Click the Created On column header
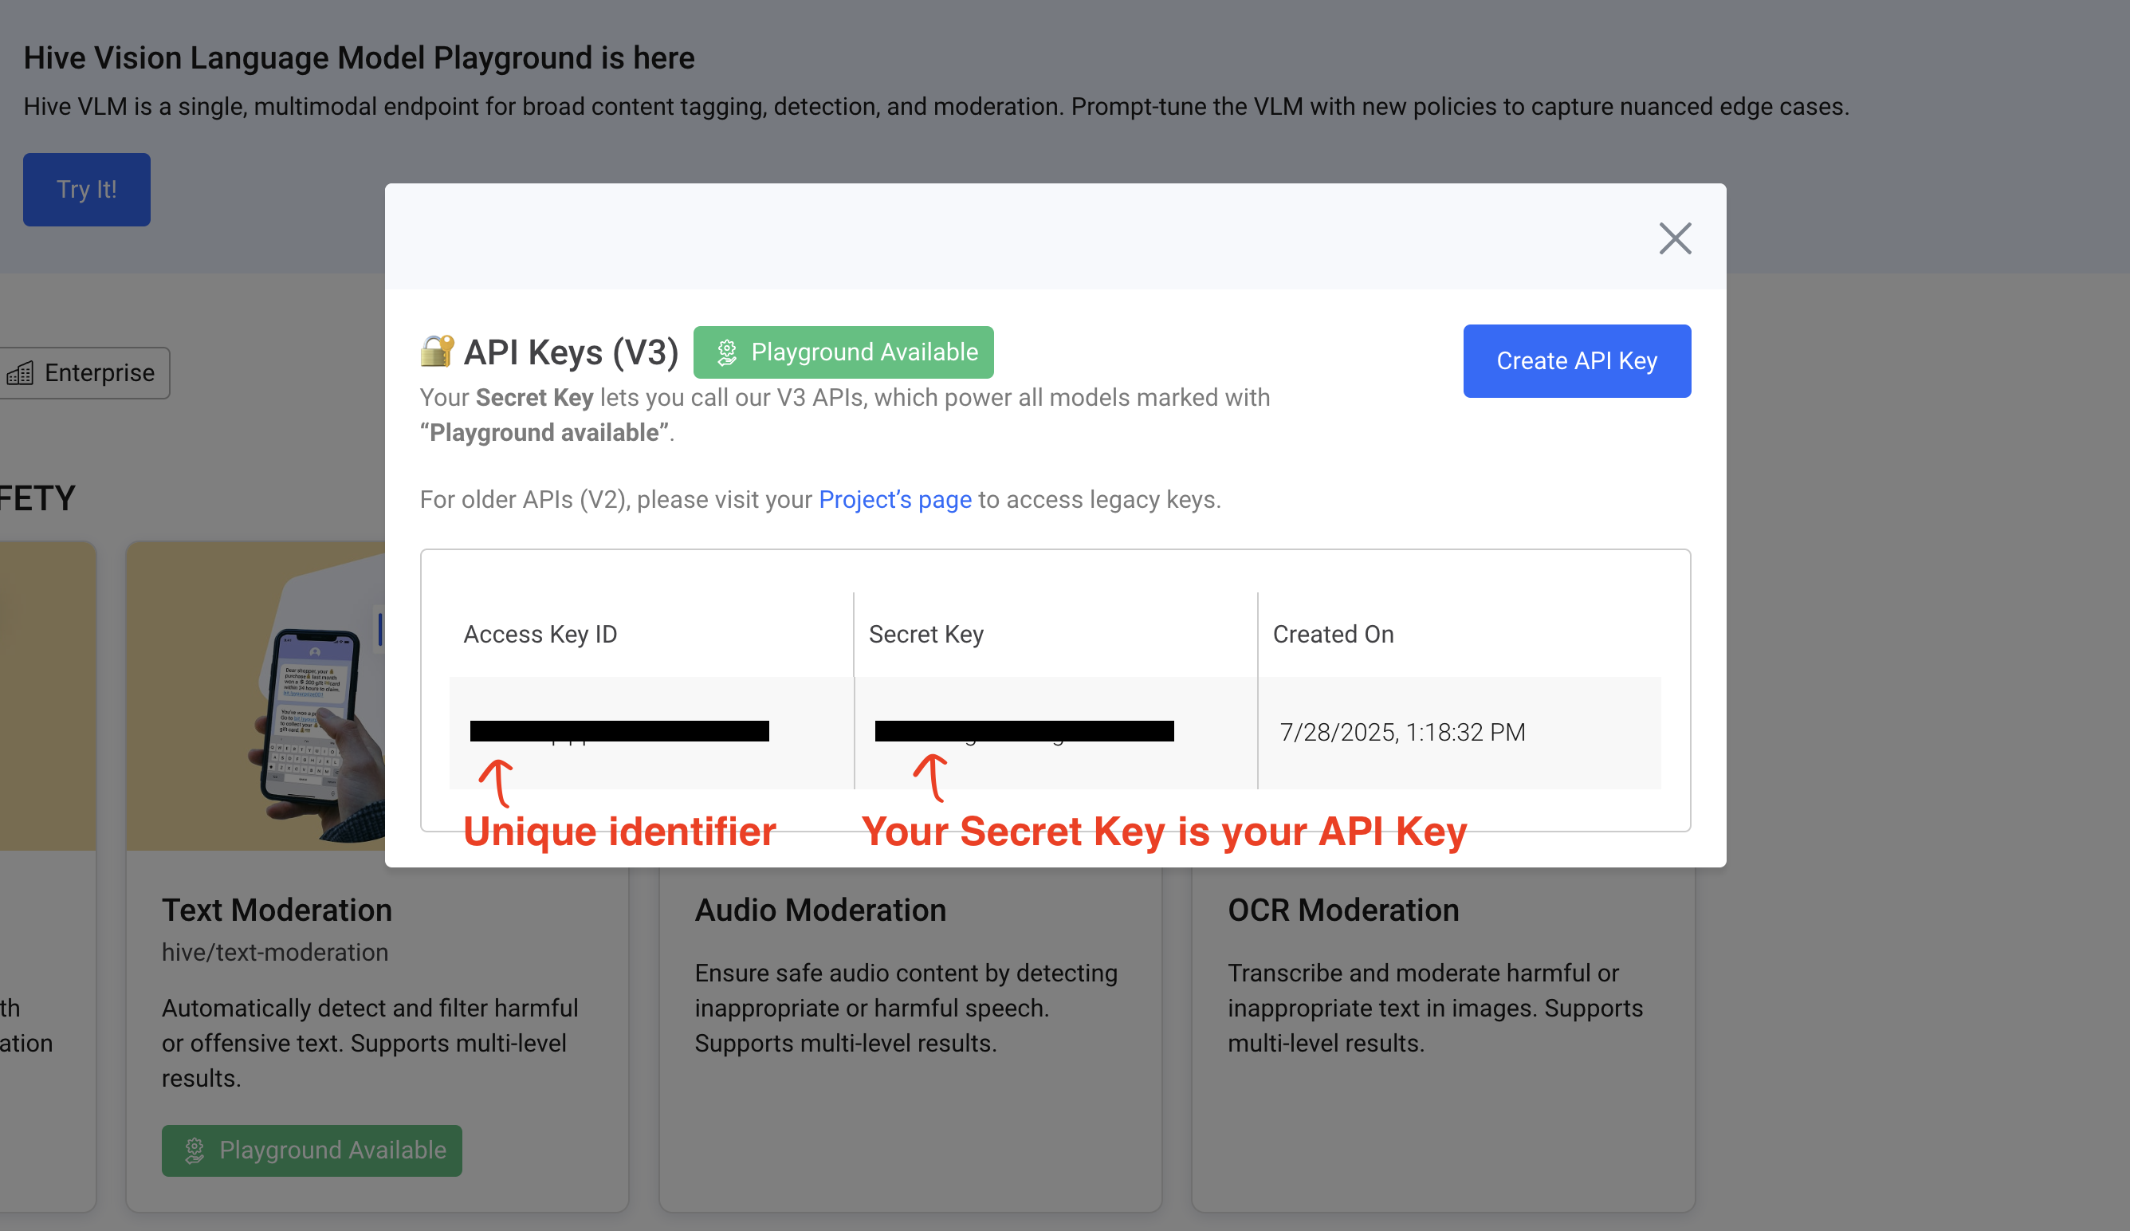The image size is (2130, 1231). click(1333, 634)
